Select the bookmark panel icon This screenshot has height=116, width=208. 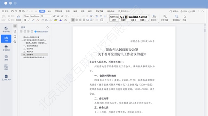[15, 36]
